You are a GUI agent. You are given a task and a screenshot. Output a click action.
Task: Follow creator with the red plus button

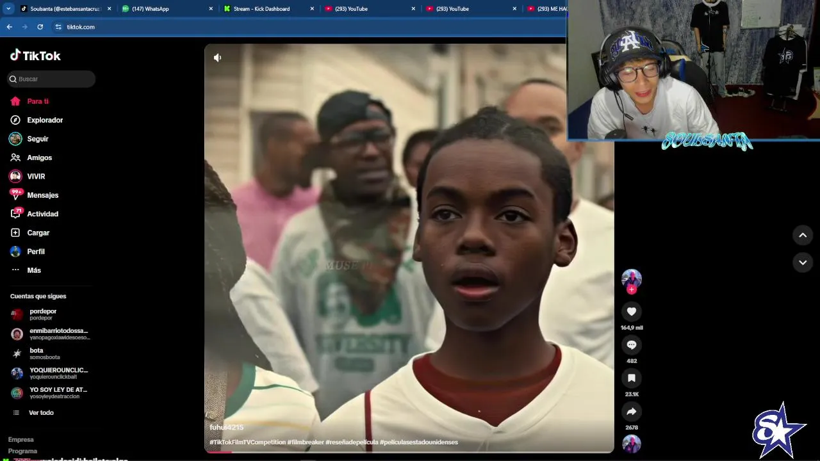(x=632, y=290)
